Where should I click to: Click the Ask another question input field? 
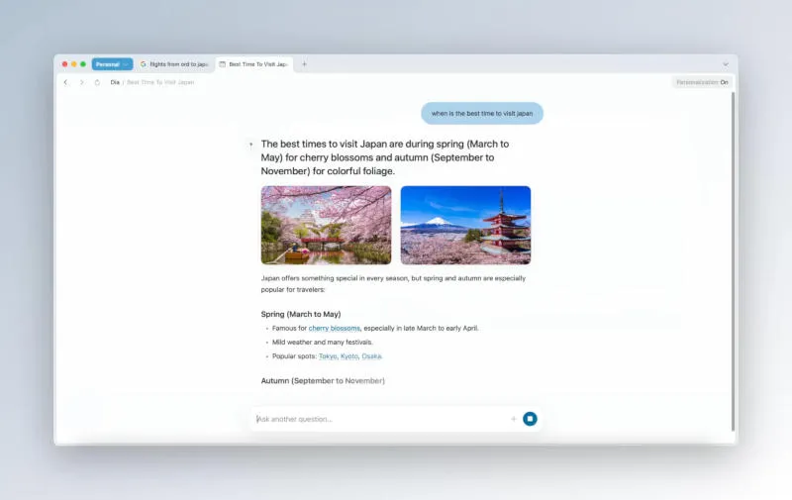pos(379,419)
